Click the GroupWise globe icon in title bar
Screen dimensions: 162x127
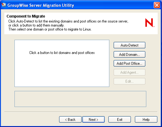pyautogui.click(x=4, y=5)
